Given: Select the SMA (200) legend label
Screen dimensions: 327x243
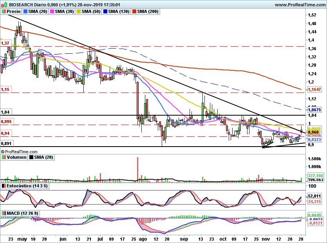Looking at the screenshot, I should pyautogui.click(x=148, y=11).
